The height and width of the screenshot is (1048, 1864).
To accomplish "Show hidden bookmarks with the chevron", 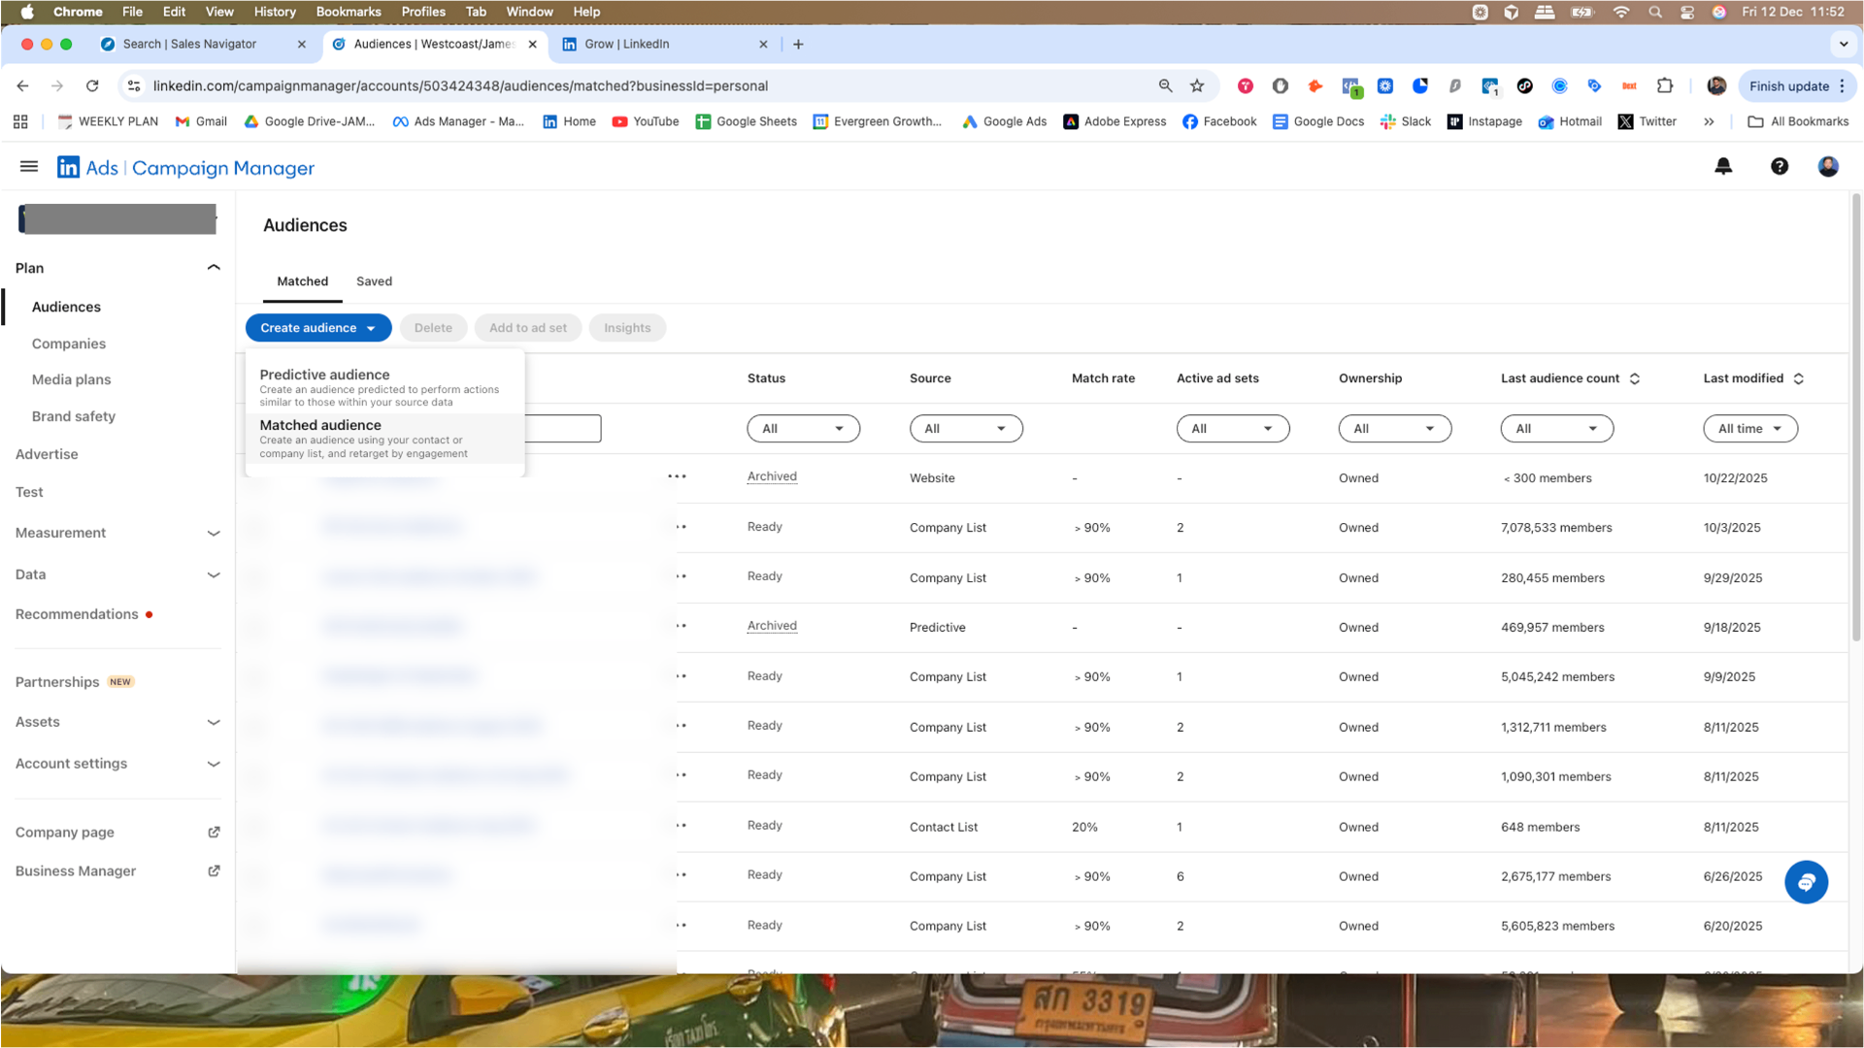I will [x=1709, y=121].
